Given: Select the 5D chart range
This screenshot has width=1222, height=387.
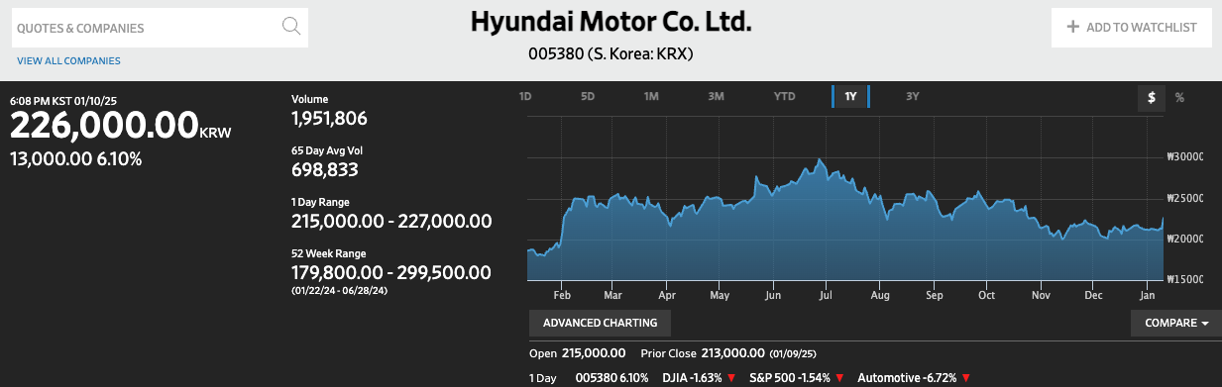Looking at the screenshot, I should pyautogui.click(x=588, y=97).
